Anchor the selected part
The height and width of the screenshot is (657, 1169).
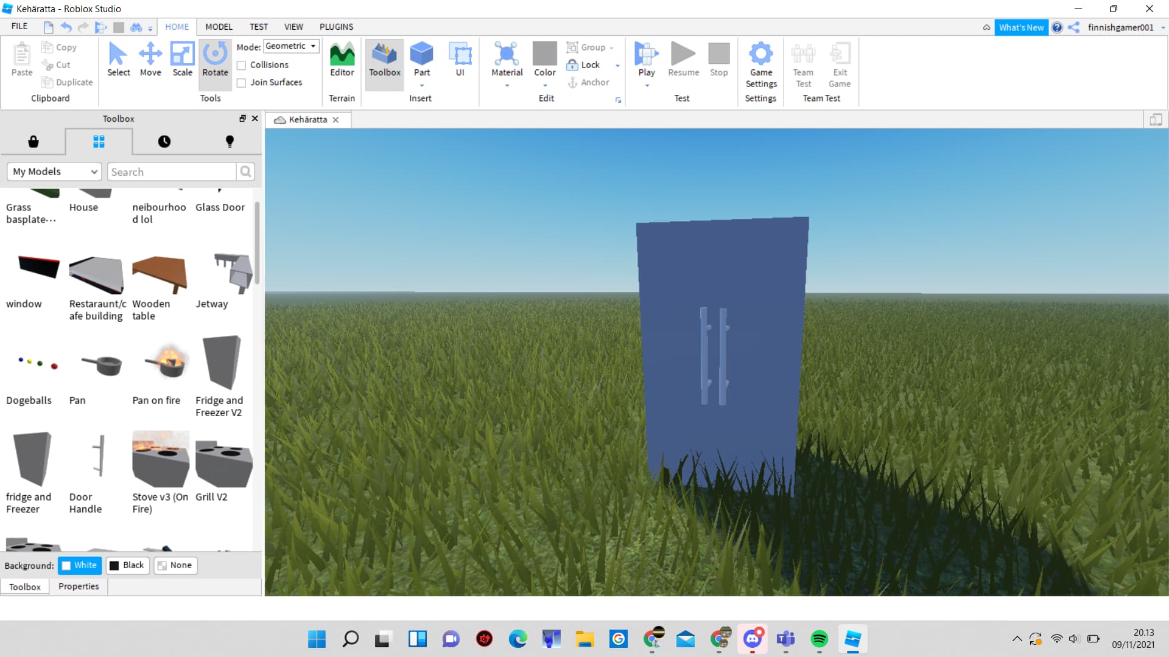tap(588, 82)
